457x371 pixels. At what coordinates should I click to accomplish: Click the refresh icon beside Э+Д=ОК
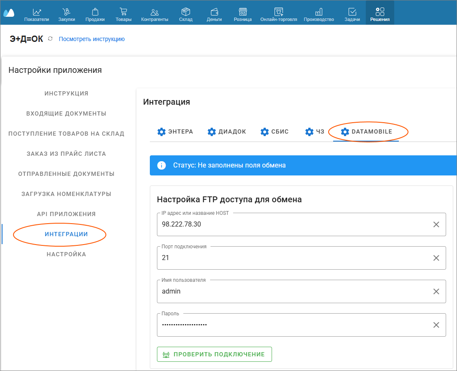point(50,39)
